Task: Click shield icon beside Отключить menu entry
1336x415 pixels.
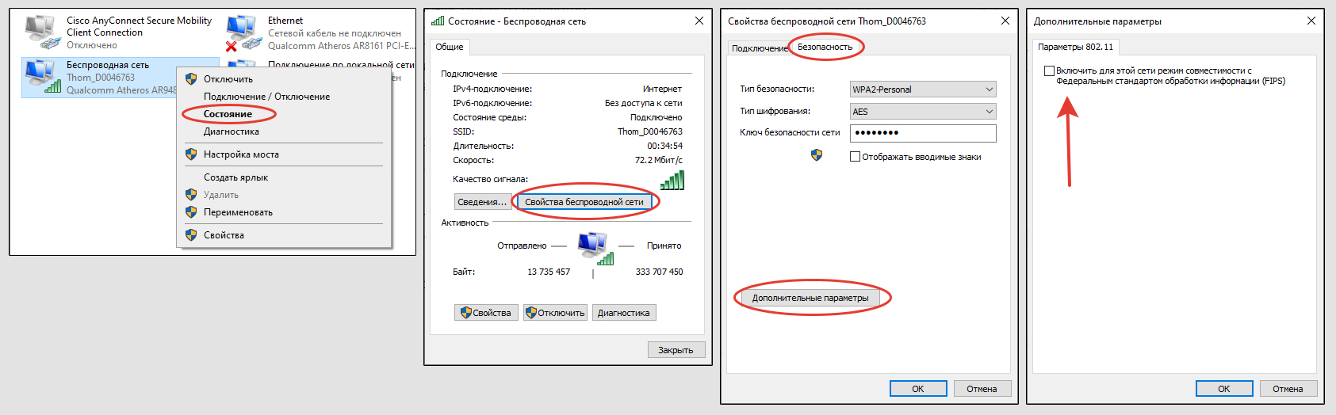Action: (191, 79)
